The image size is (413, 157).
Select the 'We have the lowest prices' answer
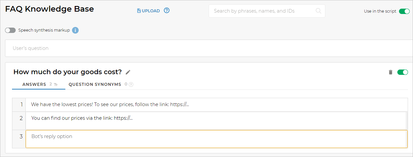pos(216,105)
